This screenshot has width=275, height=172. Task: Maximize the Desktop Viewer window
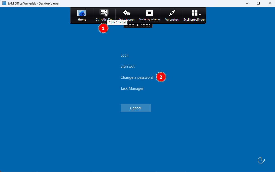pyautogui.click(x=258, y=3)
